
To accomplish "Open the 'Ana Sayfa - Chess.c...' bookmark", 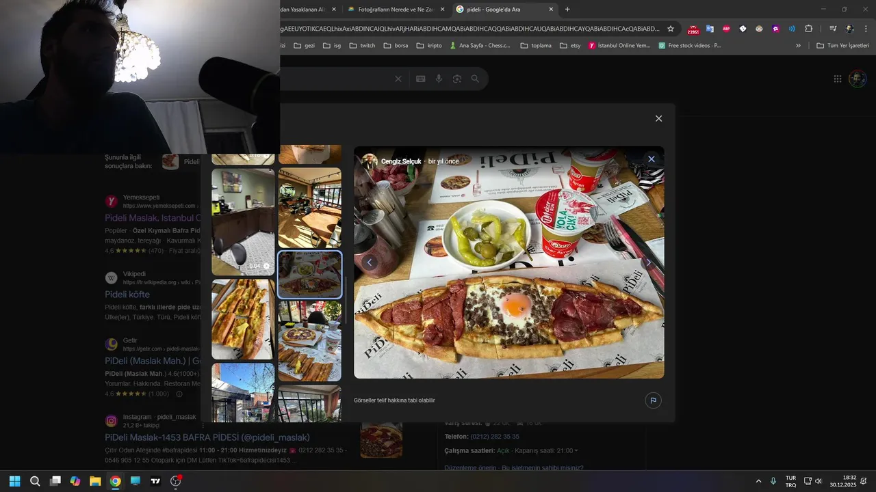I will coord(480,46).
